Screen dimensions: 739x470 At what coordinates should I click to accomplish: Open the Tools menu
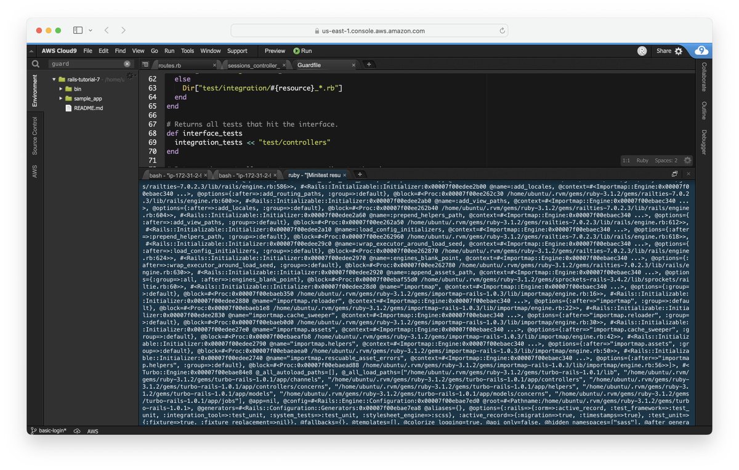pos(187,51)
